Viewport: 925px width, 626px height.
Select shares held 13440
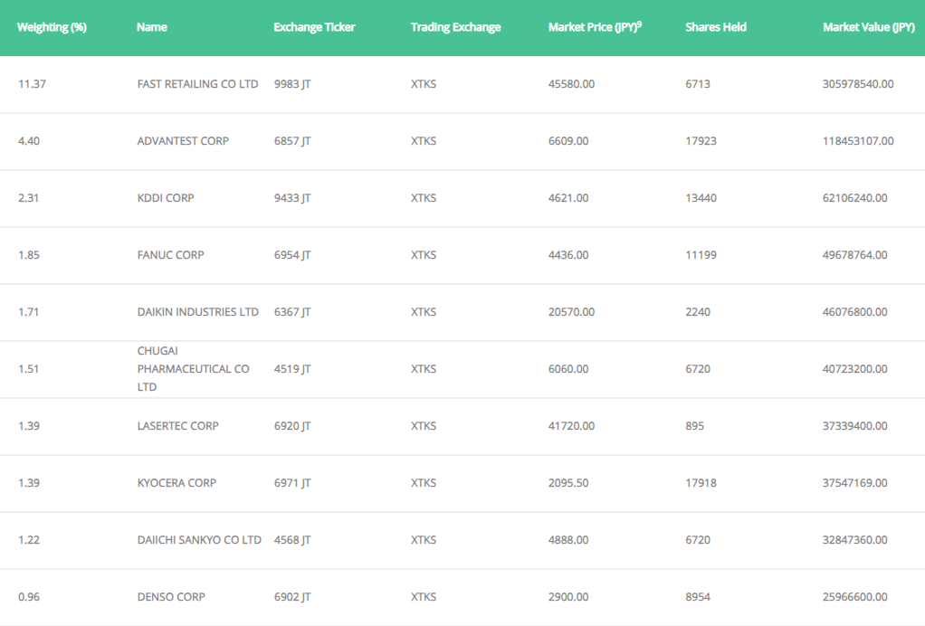pos(701,198)
